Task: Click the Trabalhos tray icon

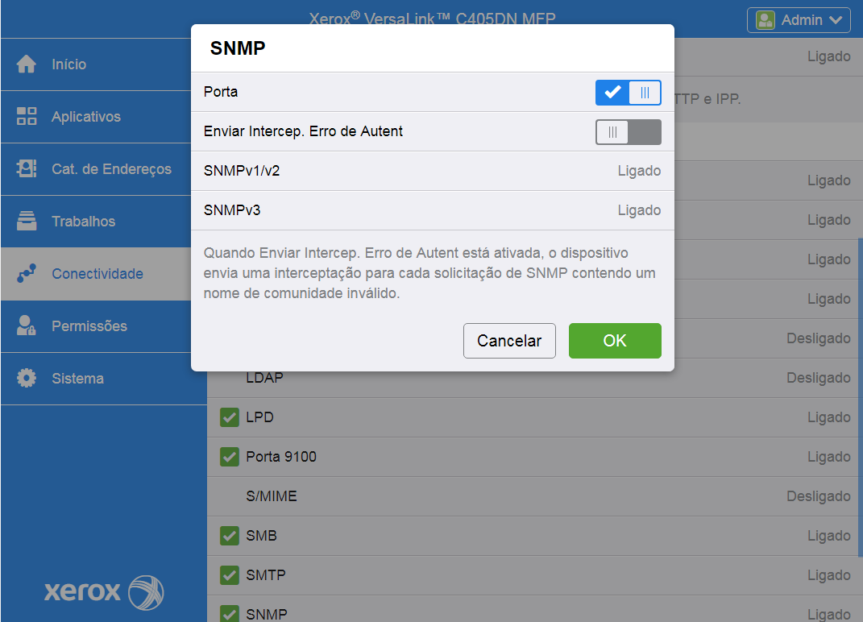Action: click(27, 222)
